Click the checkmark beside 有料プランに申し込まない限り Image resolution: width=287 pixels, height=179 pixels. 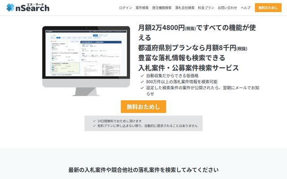[94, 126]
